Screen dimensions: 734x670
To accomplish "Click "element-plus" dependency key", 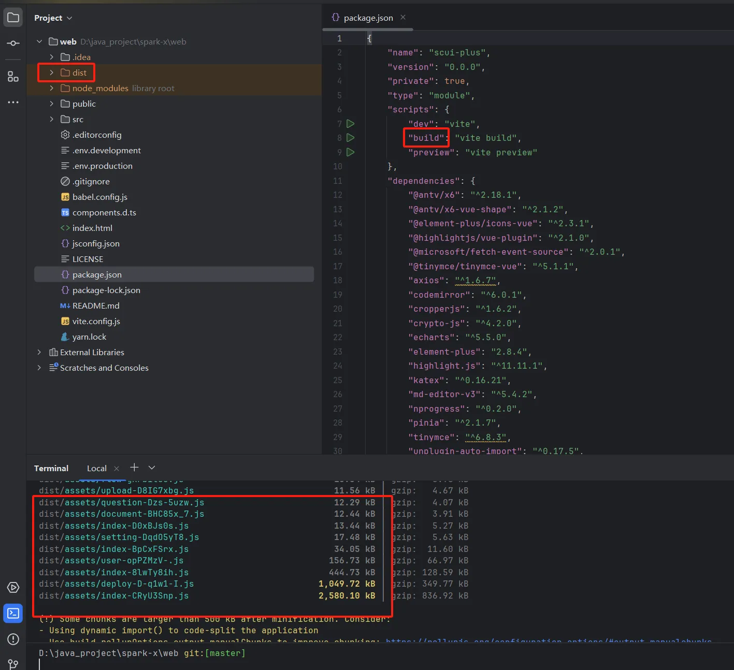I will (444, 352).
